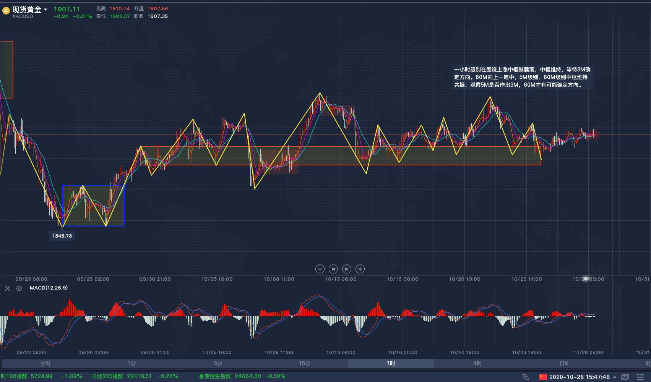This screenshot has height=382, width=651.
Task: Click the zoom in plus chart button
Action: (360, 269)
